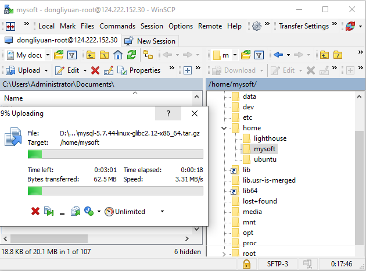Open the Upload dropdown arrow

(46, 70)
